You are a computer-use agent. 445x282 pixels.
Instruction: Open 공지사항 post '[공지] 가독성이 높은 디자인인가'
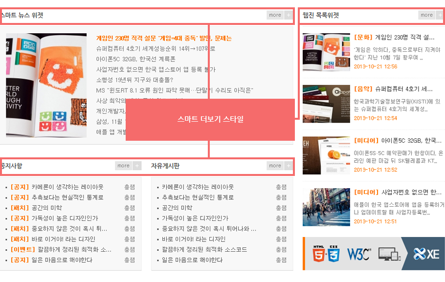click(54, 218)
